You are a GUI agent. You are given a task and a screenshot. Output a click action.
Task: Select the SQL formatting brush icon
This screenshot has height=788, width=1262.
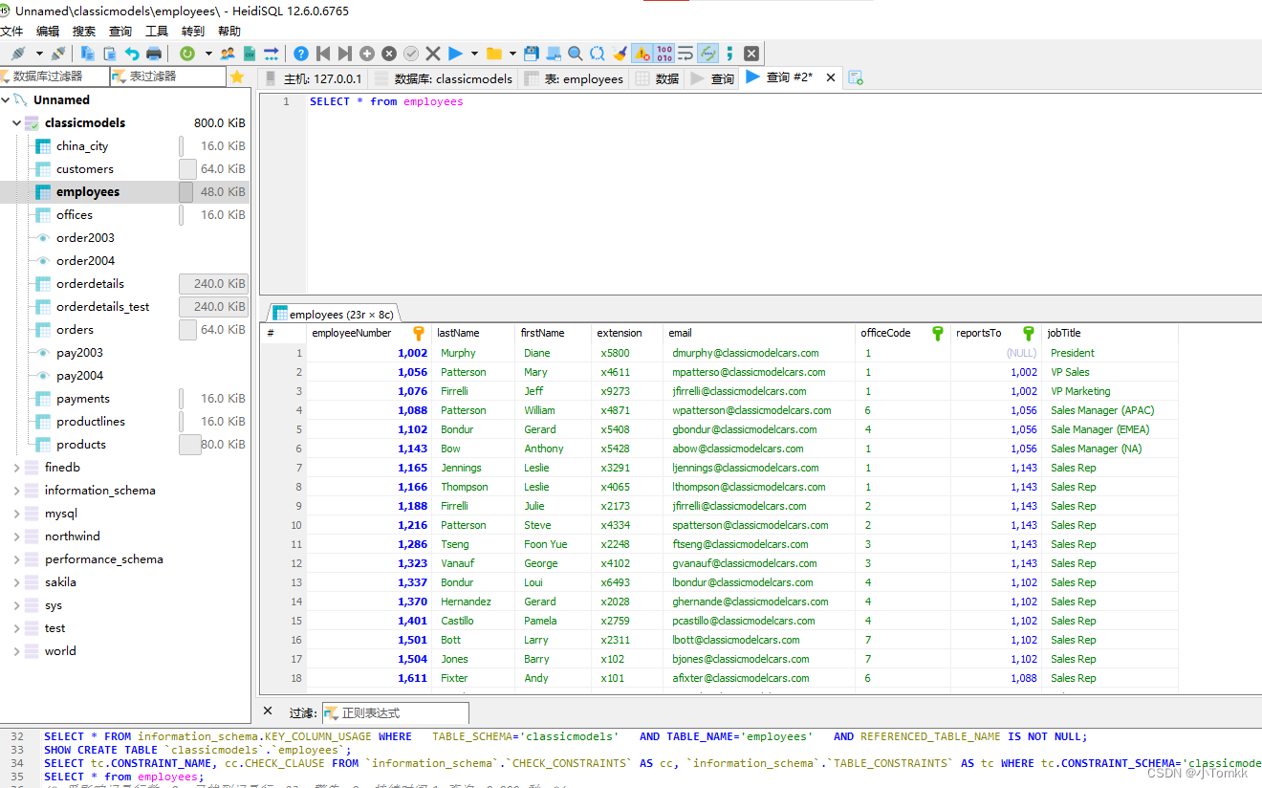(621, 53)
